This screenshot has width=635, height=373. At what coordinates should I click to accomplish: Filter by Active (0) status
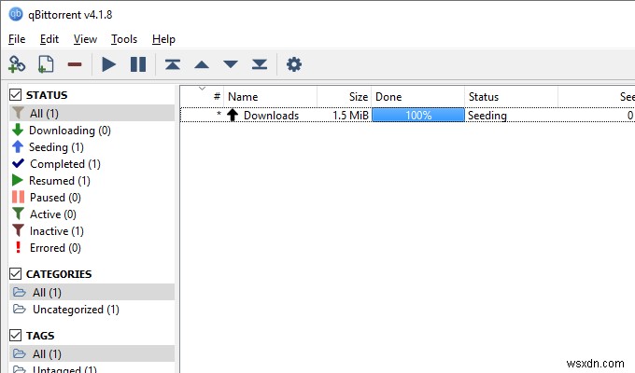tap(92, 214)
